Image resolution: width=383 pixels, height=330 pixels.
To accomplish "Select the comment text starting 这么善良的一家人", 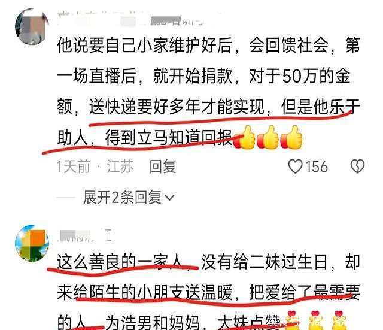I will pos(209,292).
